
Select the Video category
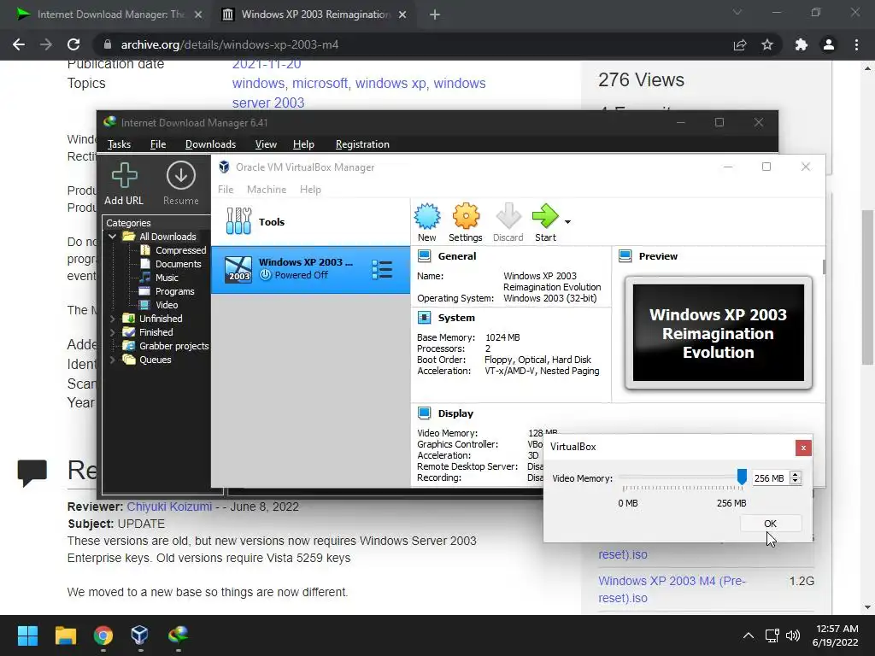(158, 305)
